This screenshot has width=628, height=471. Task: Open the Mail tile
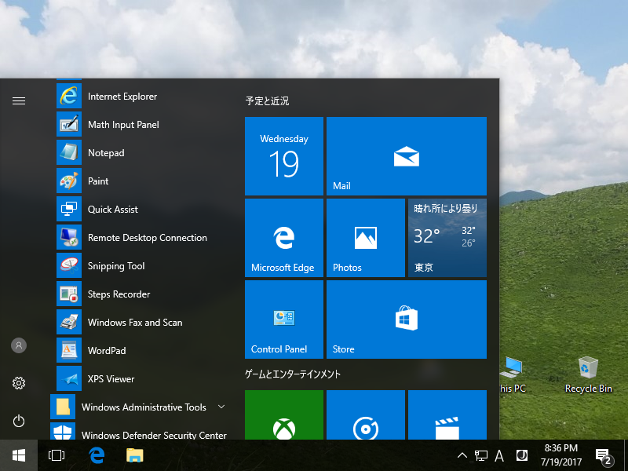tap(407, 156)
